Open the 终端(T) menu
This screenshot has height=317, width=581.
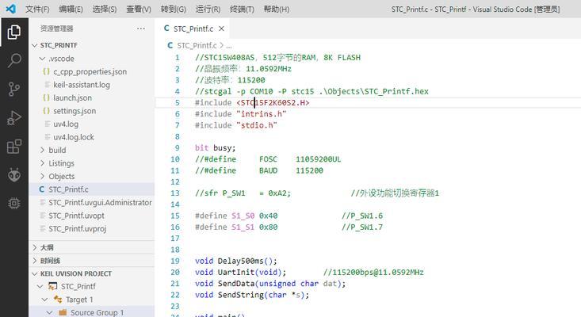[x=242, y=9]
